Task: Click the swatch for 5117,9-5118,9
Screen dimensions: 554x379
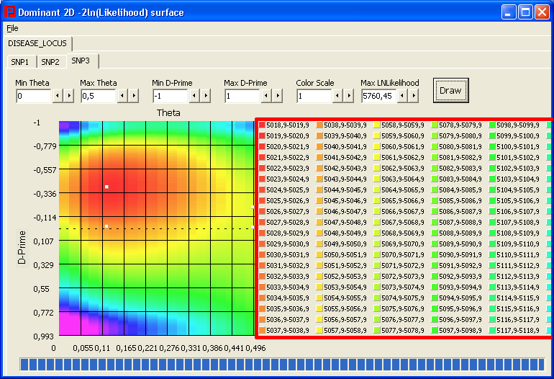Action: (x=492, y=330)
